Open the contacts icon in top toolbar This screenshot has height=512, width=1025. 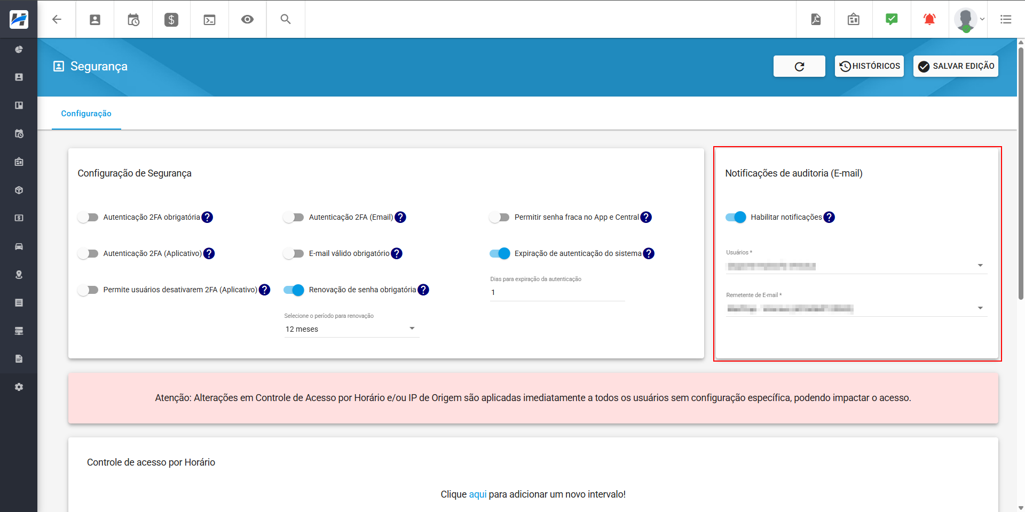pos(94,19)
